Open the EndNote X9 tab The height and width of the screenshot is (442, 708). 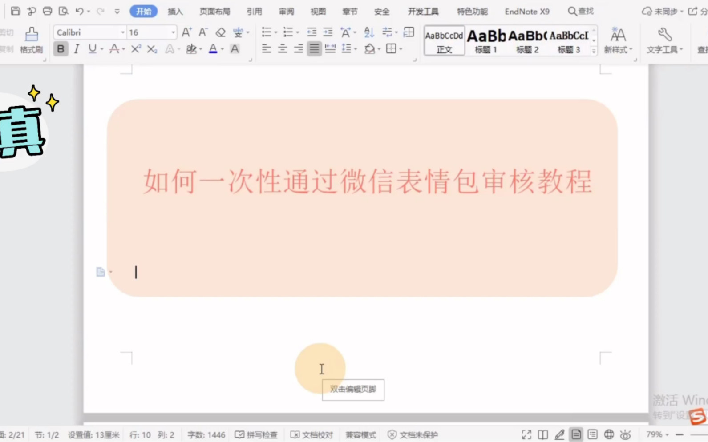coord(527,12)
